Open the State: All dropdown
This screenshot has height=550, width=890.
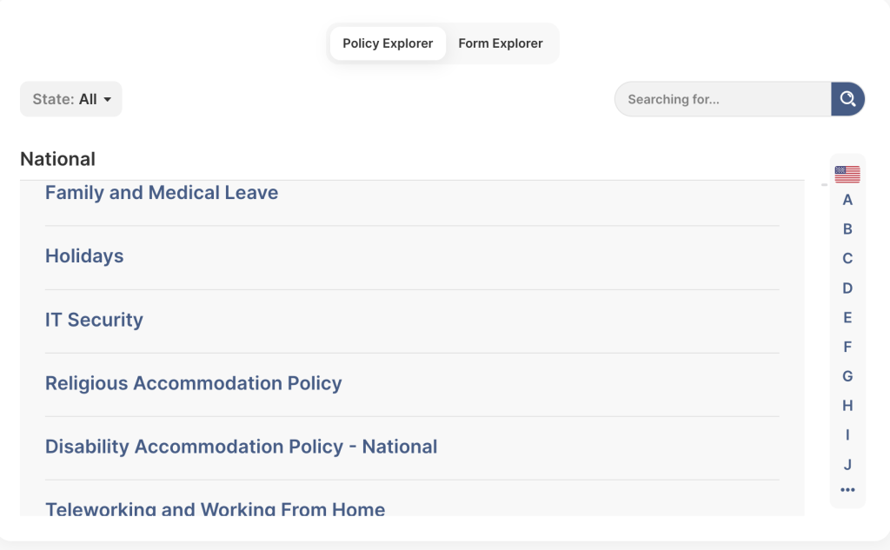tap(71, 99)
